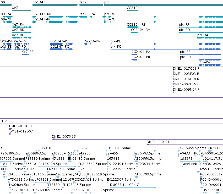Click EST EK122307.5prime

[108, 182]
